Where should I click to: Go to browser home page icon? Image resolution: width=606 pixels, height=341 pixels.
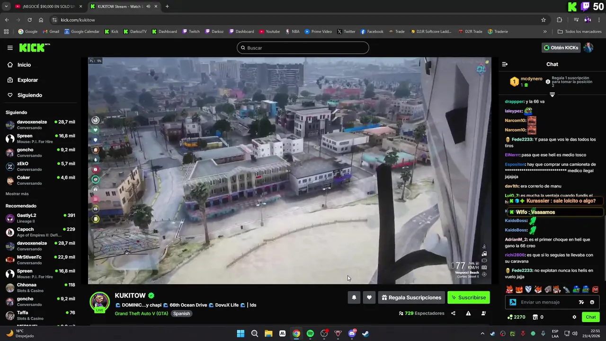(x=41, y=20)
